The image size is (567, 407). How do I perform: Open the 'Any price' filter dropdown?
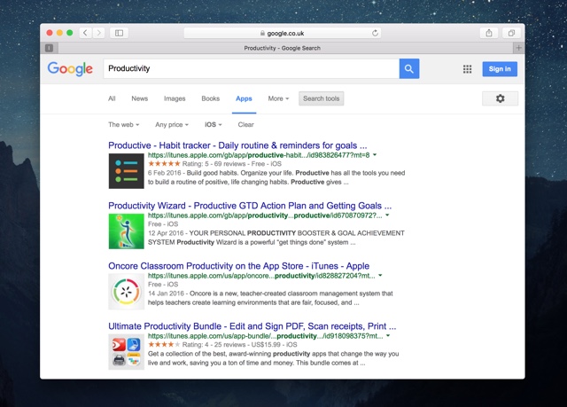pyautogui.click(x=172, y=124)
